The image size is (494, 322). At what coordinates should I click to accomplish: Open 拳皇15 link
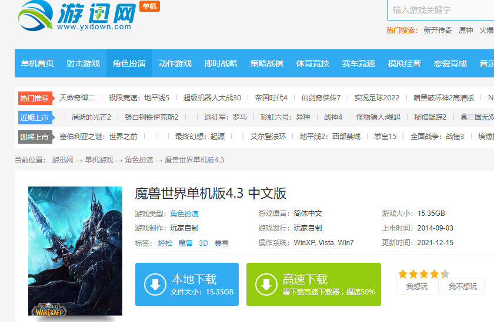385,137
